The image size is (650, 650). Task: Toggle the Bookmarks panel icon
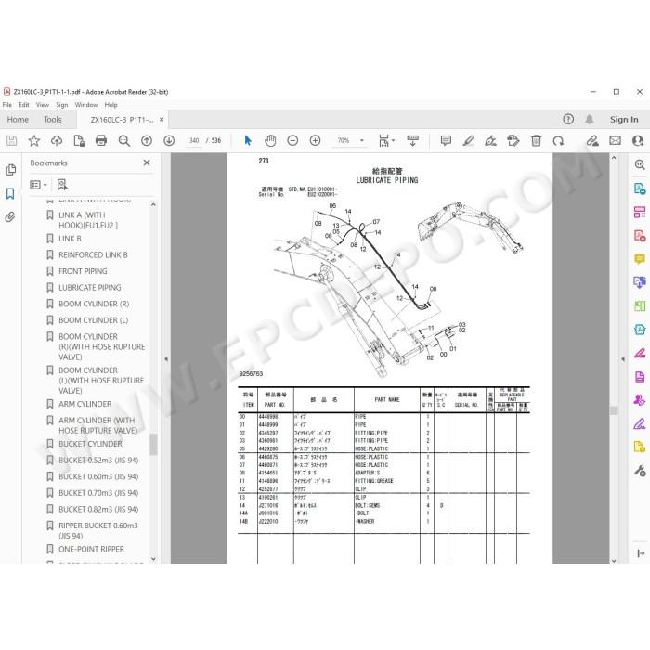[10, 193]
